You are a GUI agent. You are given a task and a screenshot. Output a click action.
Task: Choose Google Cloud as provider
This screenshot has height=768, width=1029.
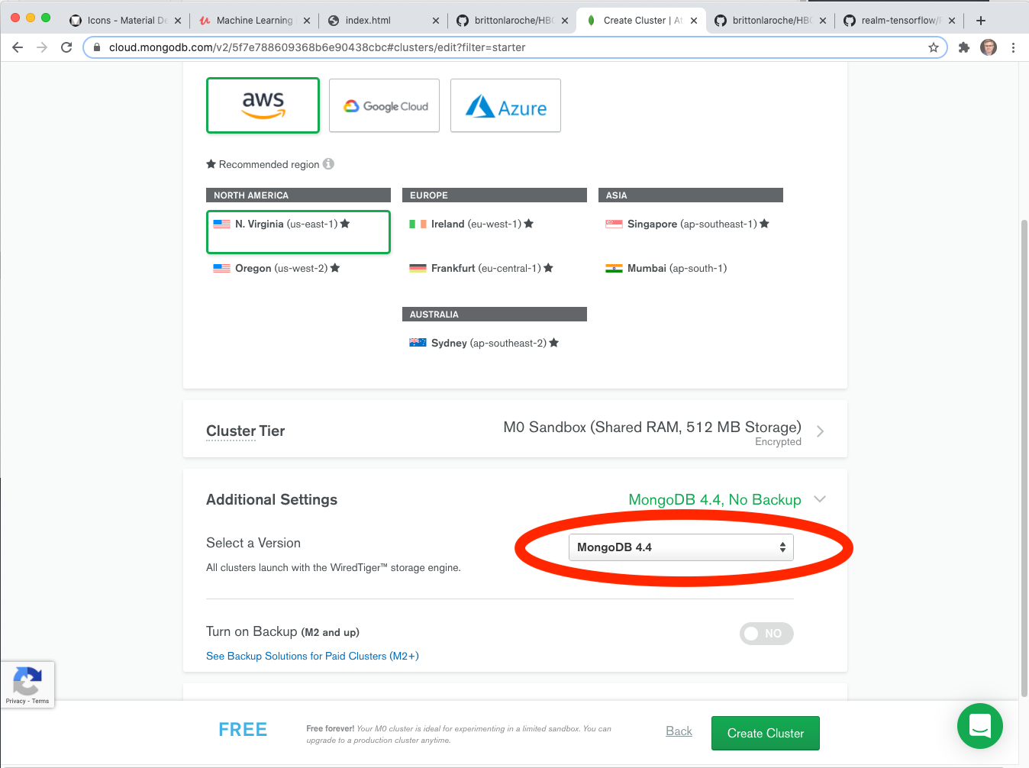[x=384, y=105]
